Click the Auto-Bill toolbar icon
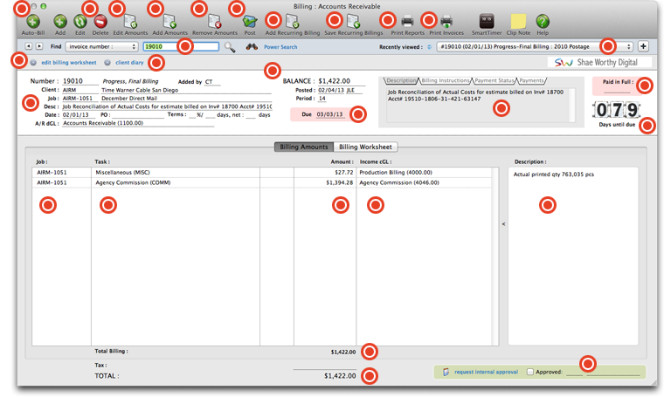 pos(32,22)
